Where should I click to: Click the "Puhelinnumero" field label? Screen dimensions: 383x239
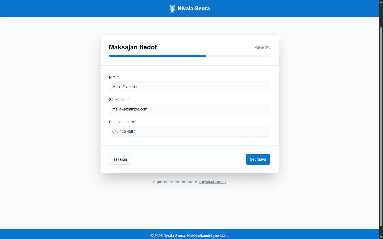point(122,122)
